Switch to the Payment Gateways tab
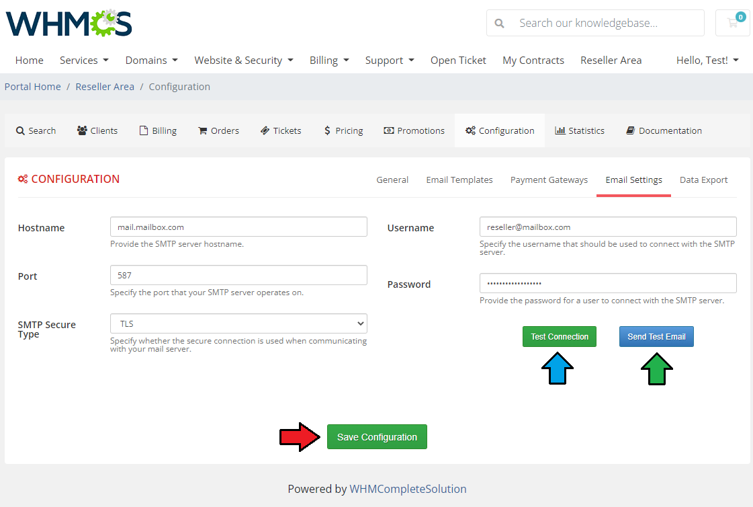The width and height of the screenshot is (753, 507). (549, 180)
